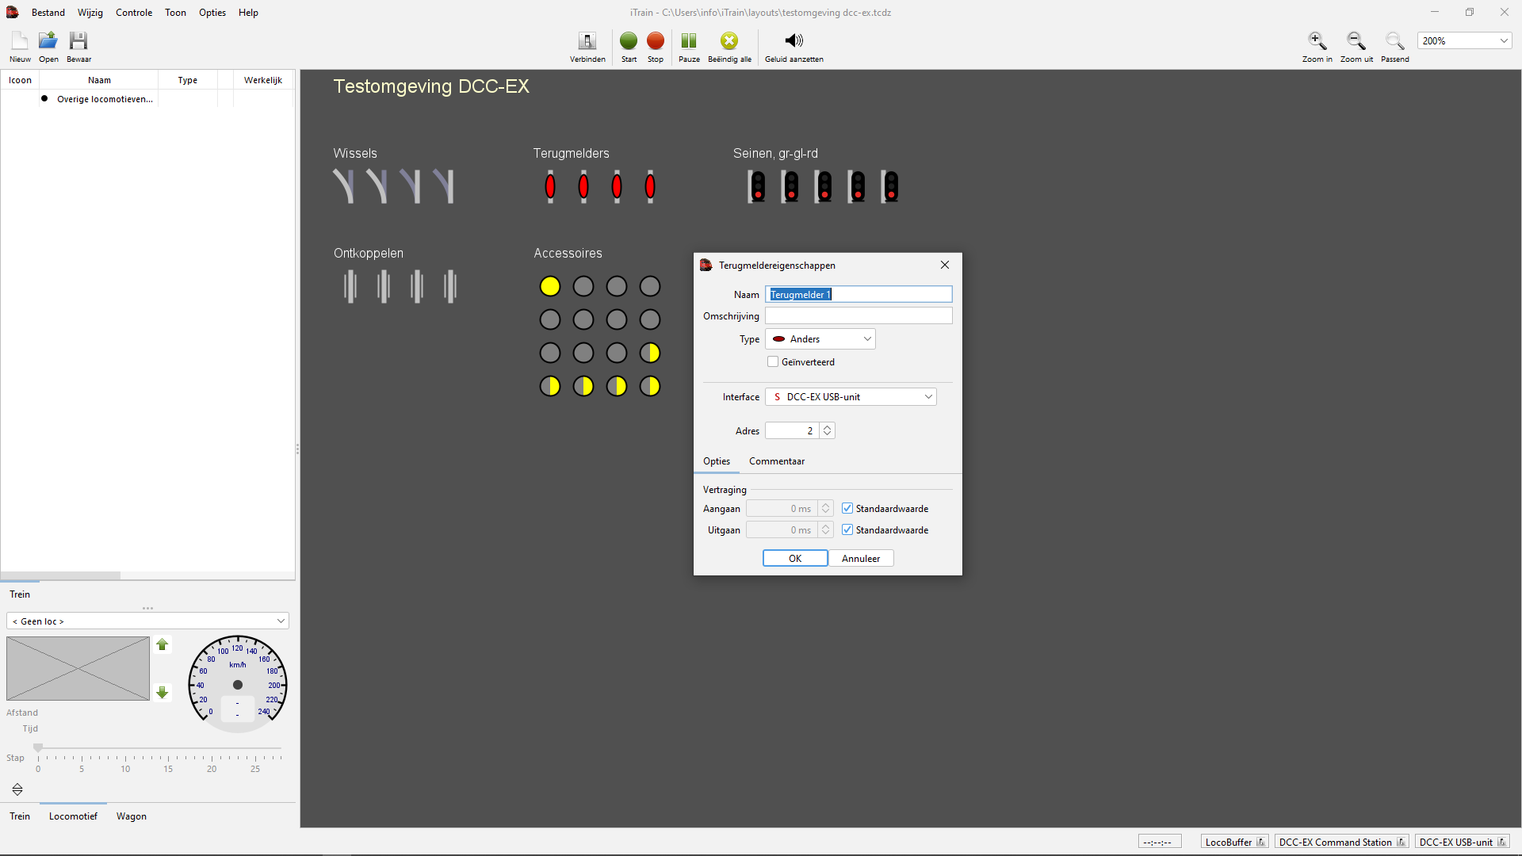Click the Bewaar save icon

click(78, 41)
